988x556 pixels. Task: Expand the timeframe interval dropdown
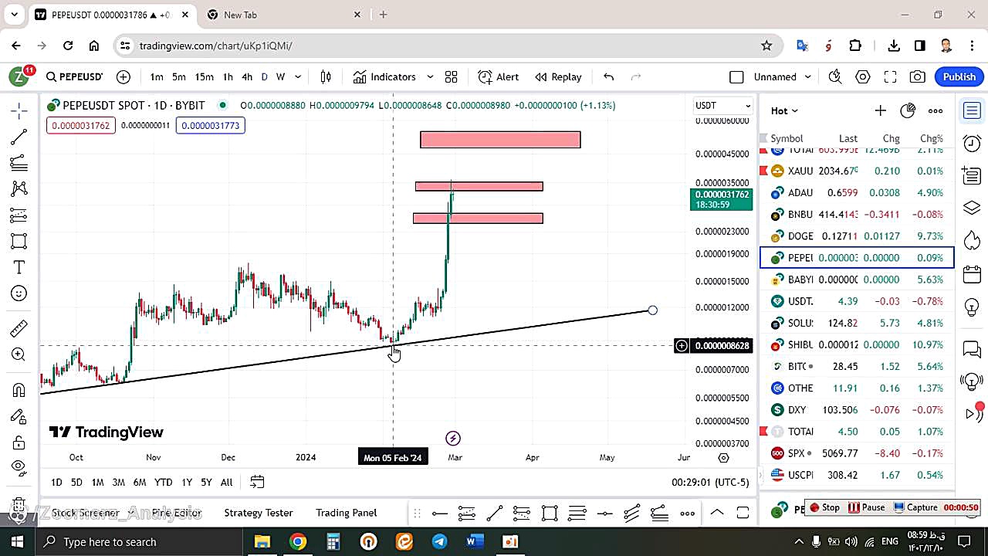(298, 76)
